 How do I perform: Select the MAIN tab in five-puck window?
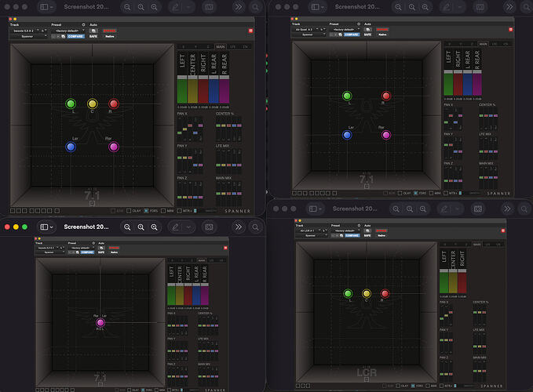tap(221, 46)
